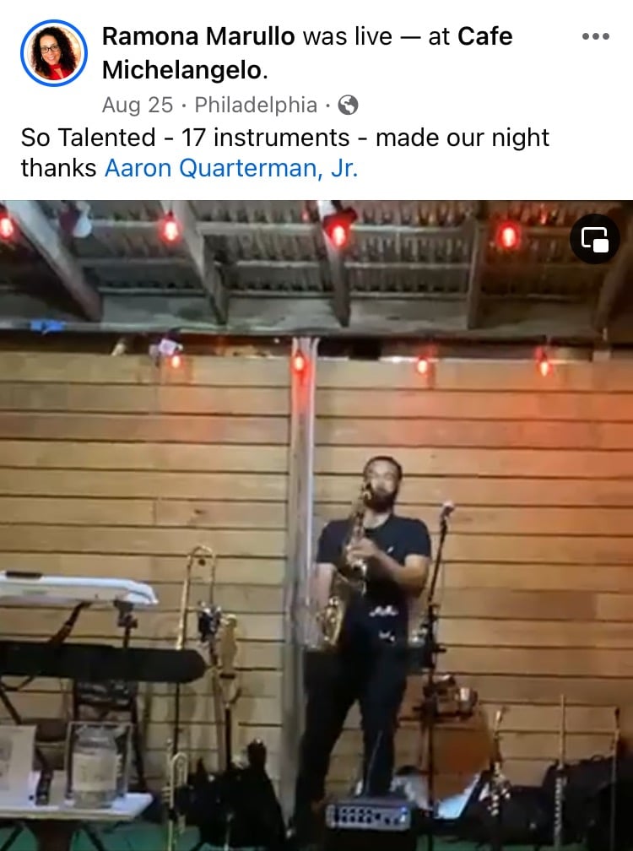The height and width of the screenshot is (851, 633).
Task: Open the Cafe Michelangelo location page
Action: [x=307, y=53]
